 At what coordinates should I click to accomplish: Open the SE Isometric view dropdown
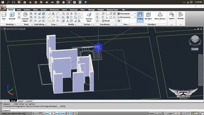(x=127, y=17)
